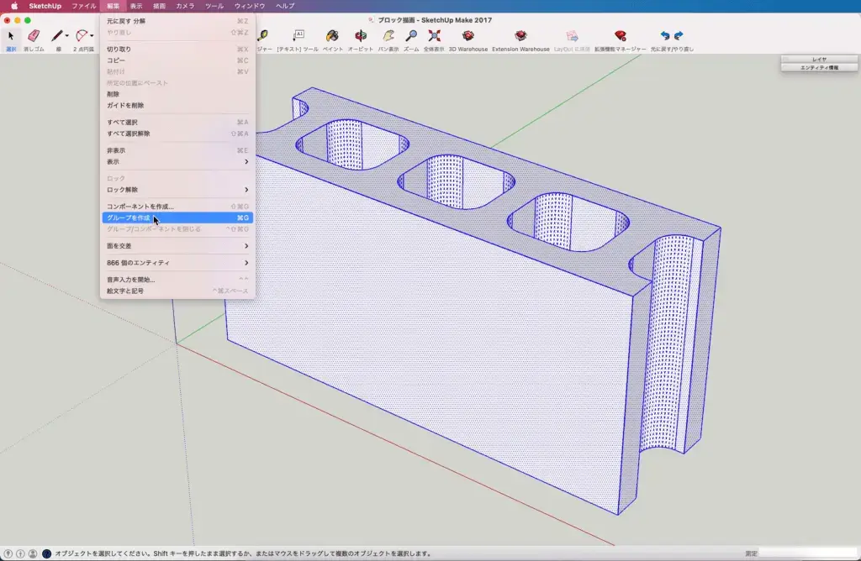This screenshot has height=561, width=861.
Task: Click the front face of the block model
Action: coord(428,329)
